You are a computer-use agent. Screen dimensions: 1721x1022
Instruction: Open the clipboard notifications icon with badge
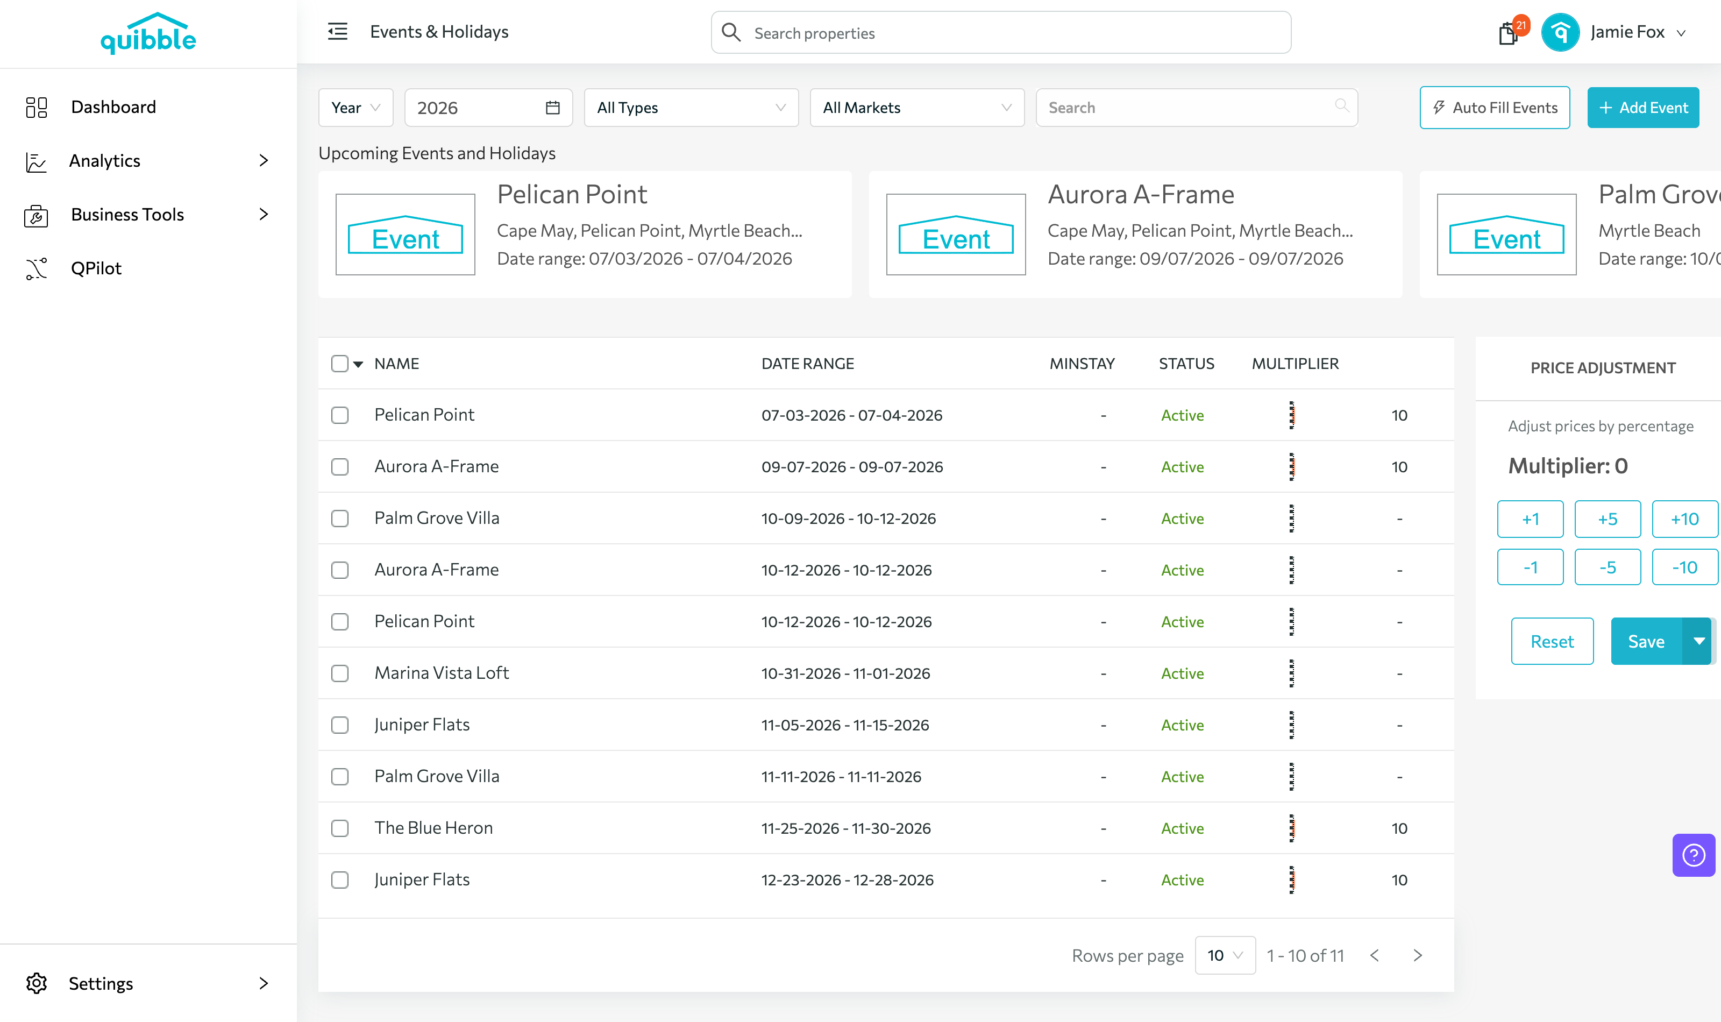(x=1507, y=33)
